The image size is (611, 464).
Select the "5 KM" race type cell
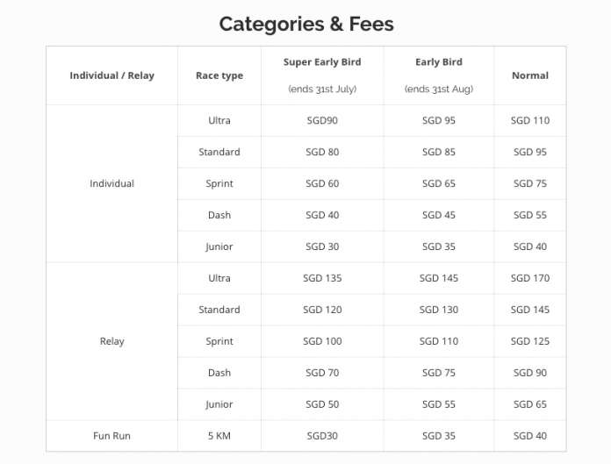click(x=219, y=436)
